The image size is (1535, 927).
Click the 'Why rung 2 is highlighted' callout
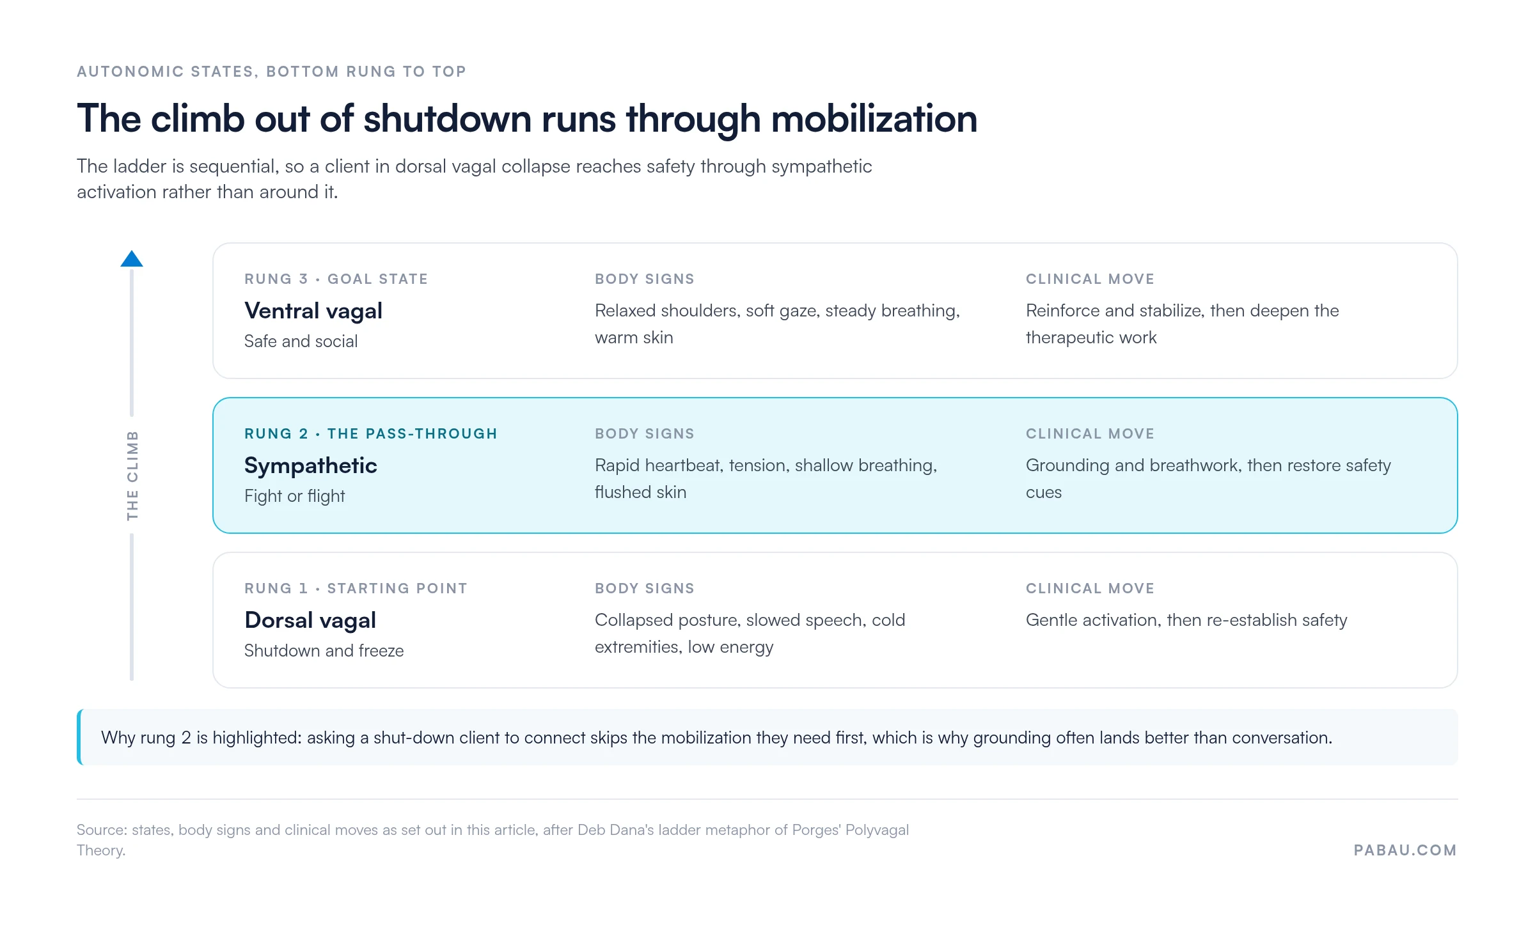pos(767,737)
